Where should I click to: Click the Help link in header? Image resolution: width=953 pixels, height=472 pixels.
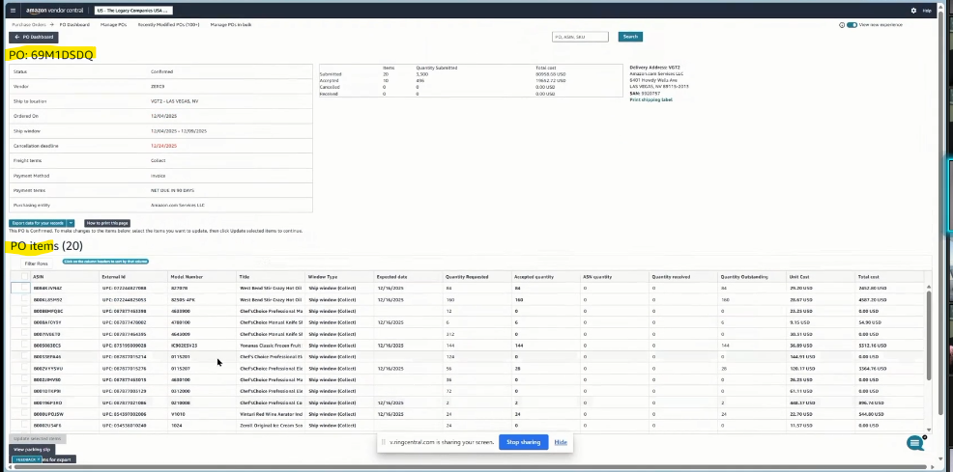click(927, 11)
